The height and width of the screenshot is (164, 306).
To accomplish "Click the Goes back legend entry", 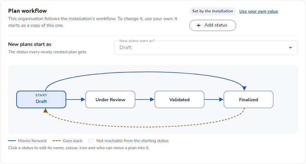I will tap(68, 141).
